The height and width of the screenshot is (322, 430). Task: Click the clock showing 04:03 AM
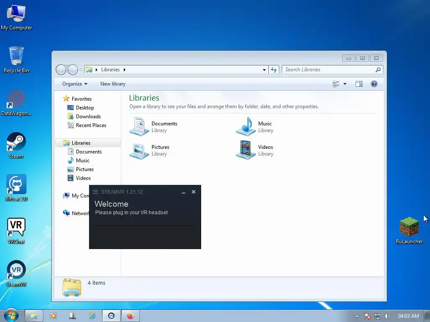[408, 316]
